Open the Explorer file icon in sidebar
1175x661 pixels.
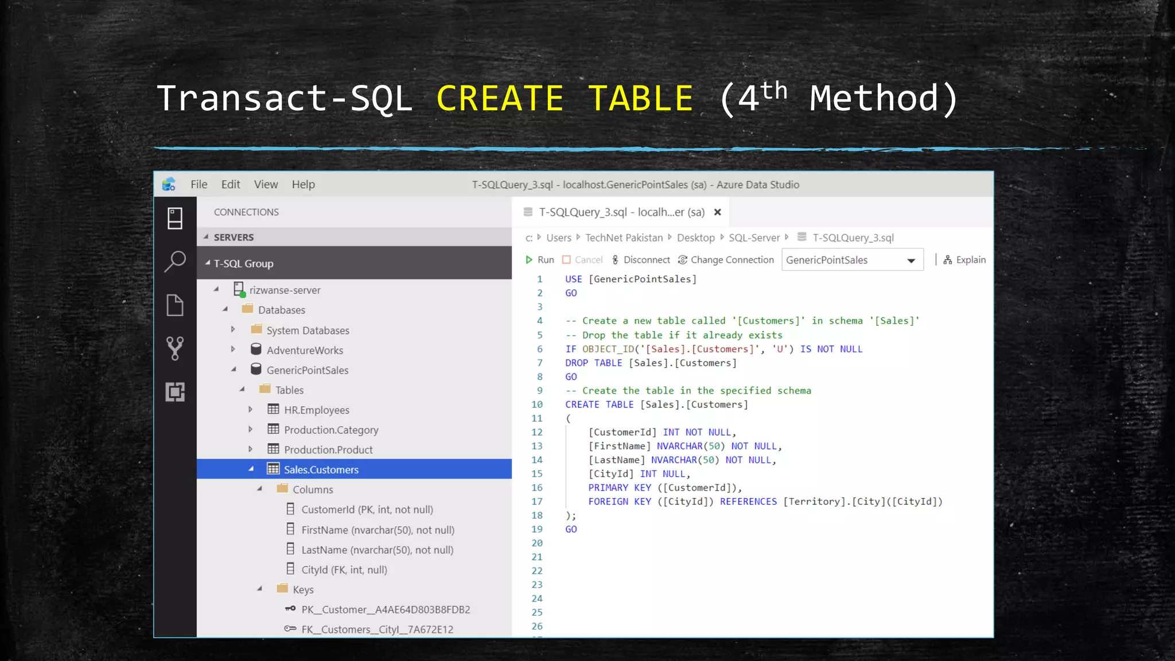click(175, 305)
